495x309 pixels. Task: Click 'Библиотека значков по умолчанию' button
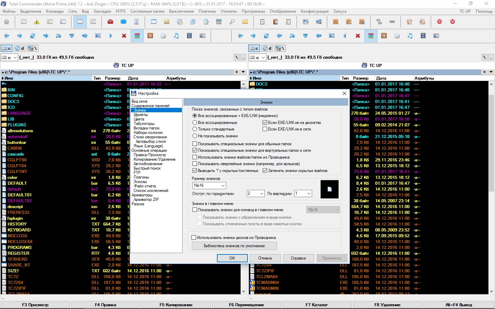(234, 246)
